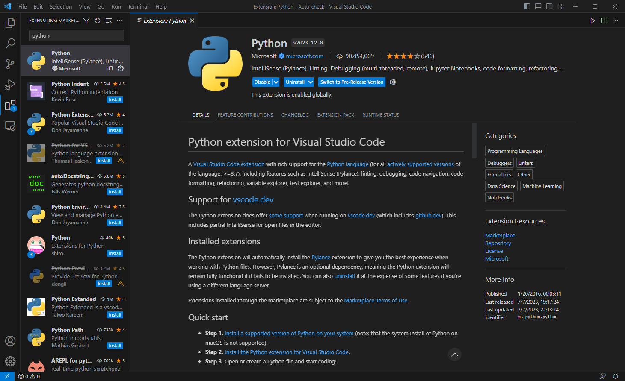Open the Marketplace resource link
625x381 pixels.
pos(500,235)
